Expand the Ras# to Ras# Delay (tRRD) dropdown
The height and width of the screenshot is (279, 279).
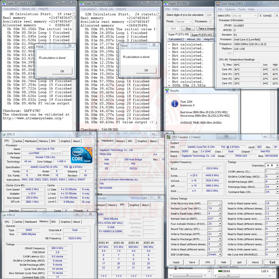pyautogui.click(x=220, y=213)
